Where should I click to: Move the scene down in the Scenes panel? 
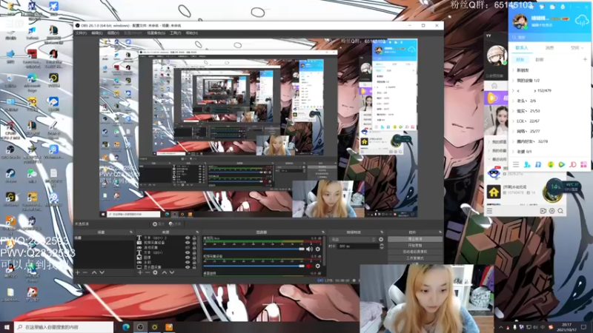[x=102, y=272]
